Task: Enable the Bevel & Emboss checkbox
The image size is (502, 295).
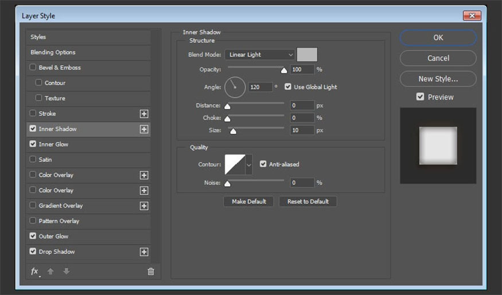Action: coord(33,68)
